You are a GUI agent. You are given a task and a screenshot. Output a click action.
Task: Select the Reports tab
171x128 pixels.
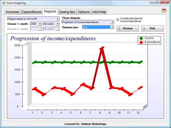tap(50, 11)
